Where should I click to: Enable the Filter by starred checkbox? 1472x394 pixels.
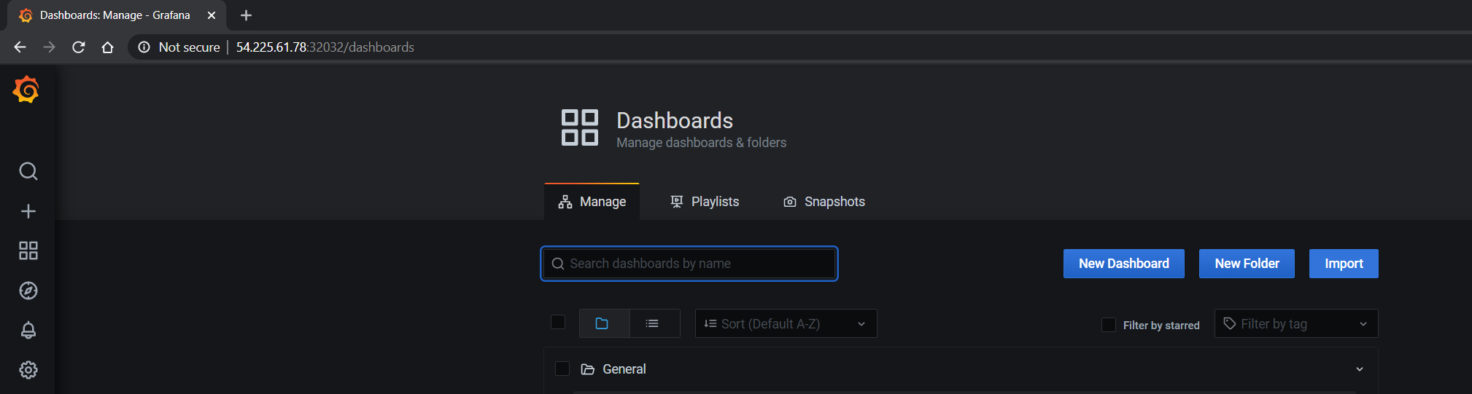click(1108, 325)
